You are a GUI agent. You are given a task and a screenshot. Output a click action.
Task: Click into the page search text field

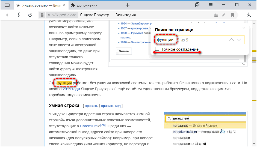pyautogui.click(x=202, y=40)
